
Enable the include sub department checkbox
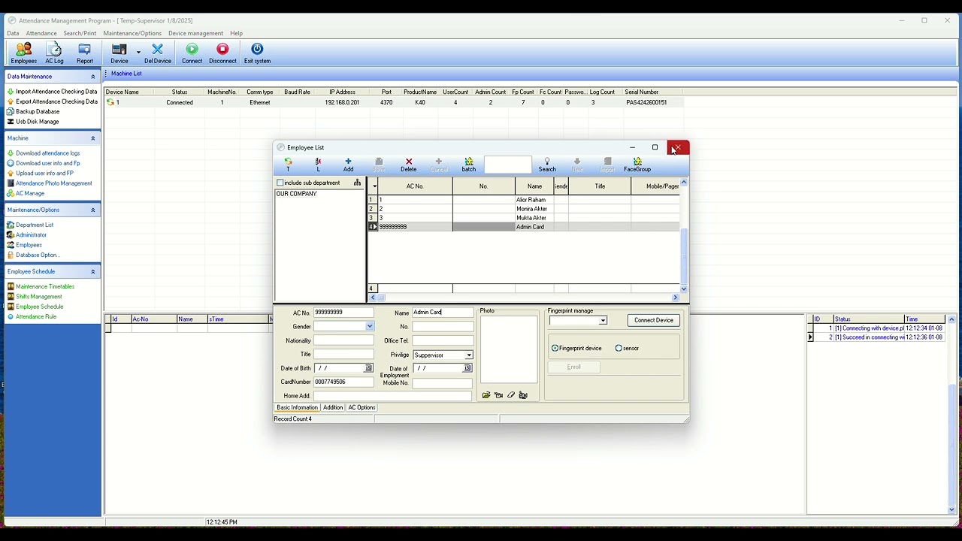280,183
